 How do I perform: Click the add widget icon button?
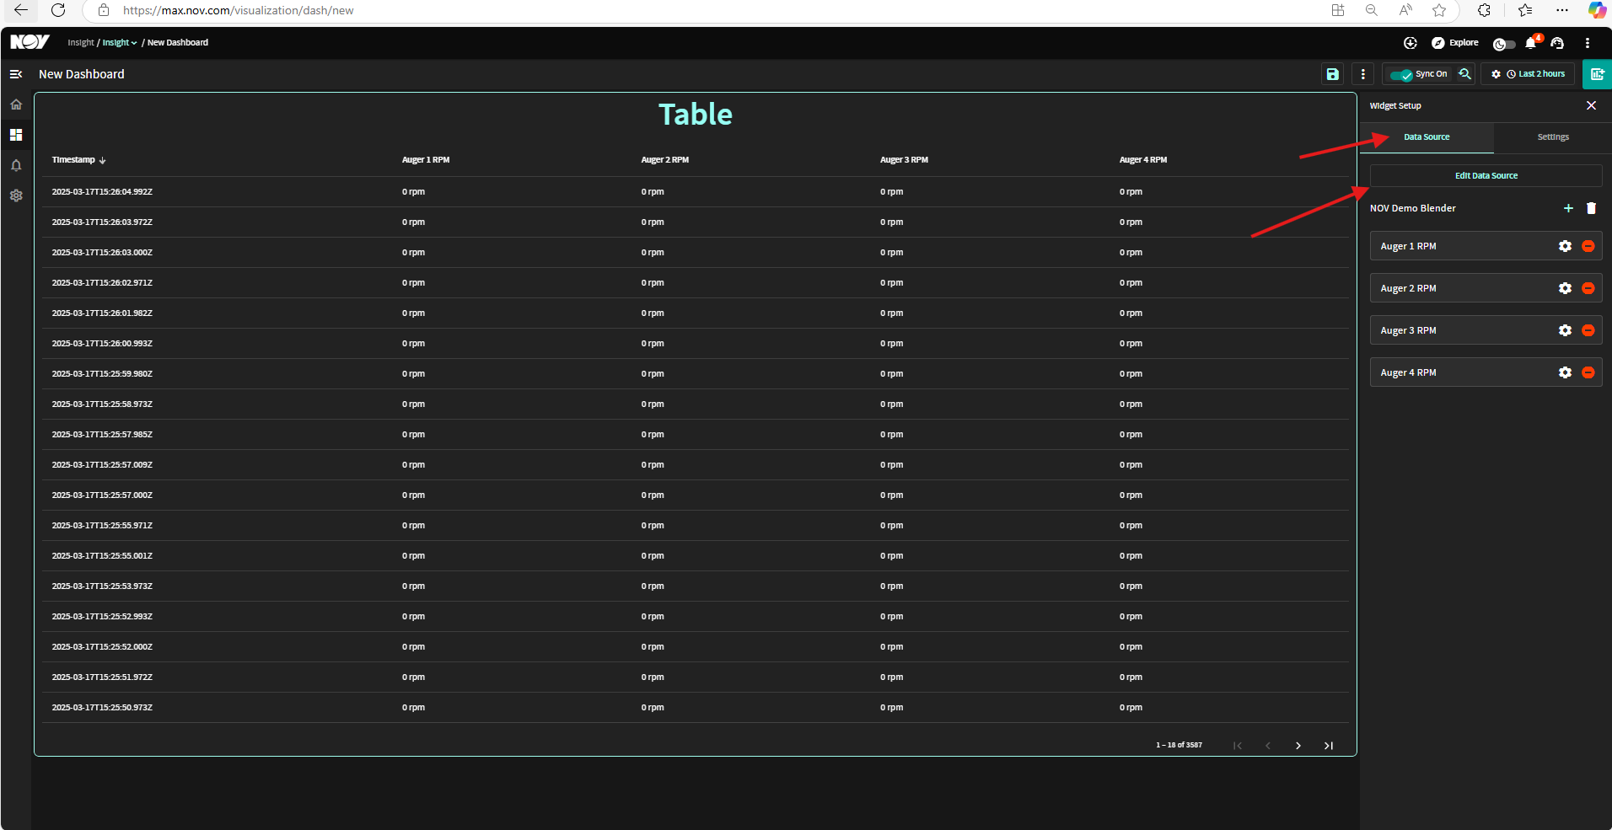[x=1597, y=74]
